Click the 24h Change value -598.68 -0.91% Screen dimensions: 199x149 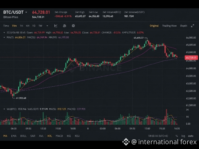[63, 16]
